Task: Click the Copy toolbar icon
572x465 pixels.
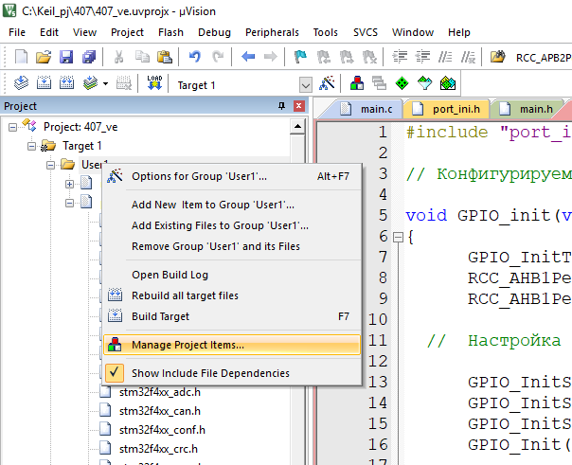Action: [142, 57]
